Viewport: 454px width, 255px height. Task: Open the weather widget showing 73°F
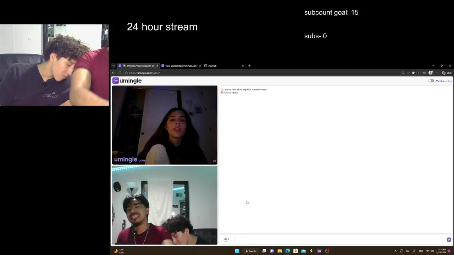click(119, 251)
